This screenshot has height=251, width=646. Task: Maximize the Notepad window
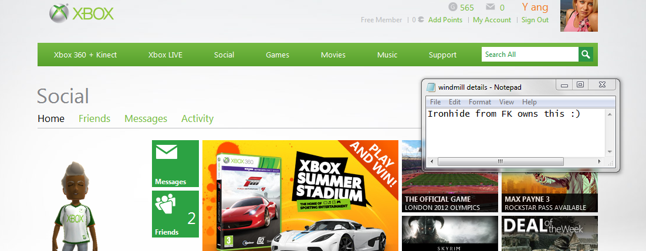point(580,85)
